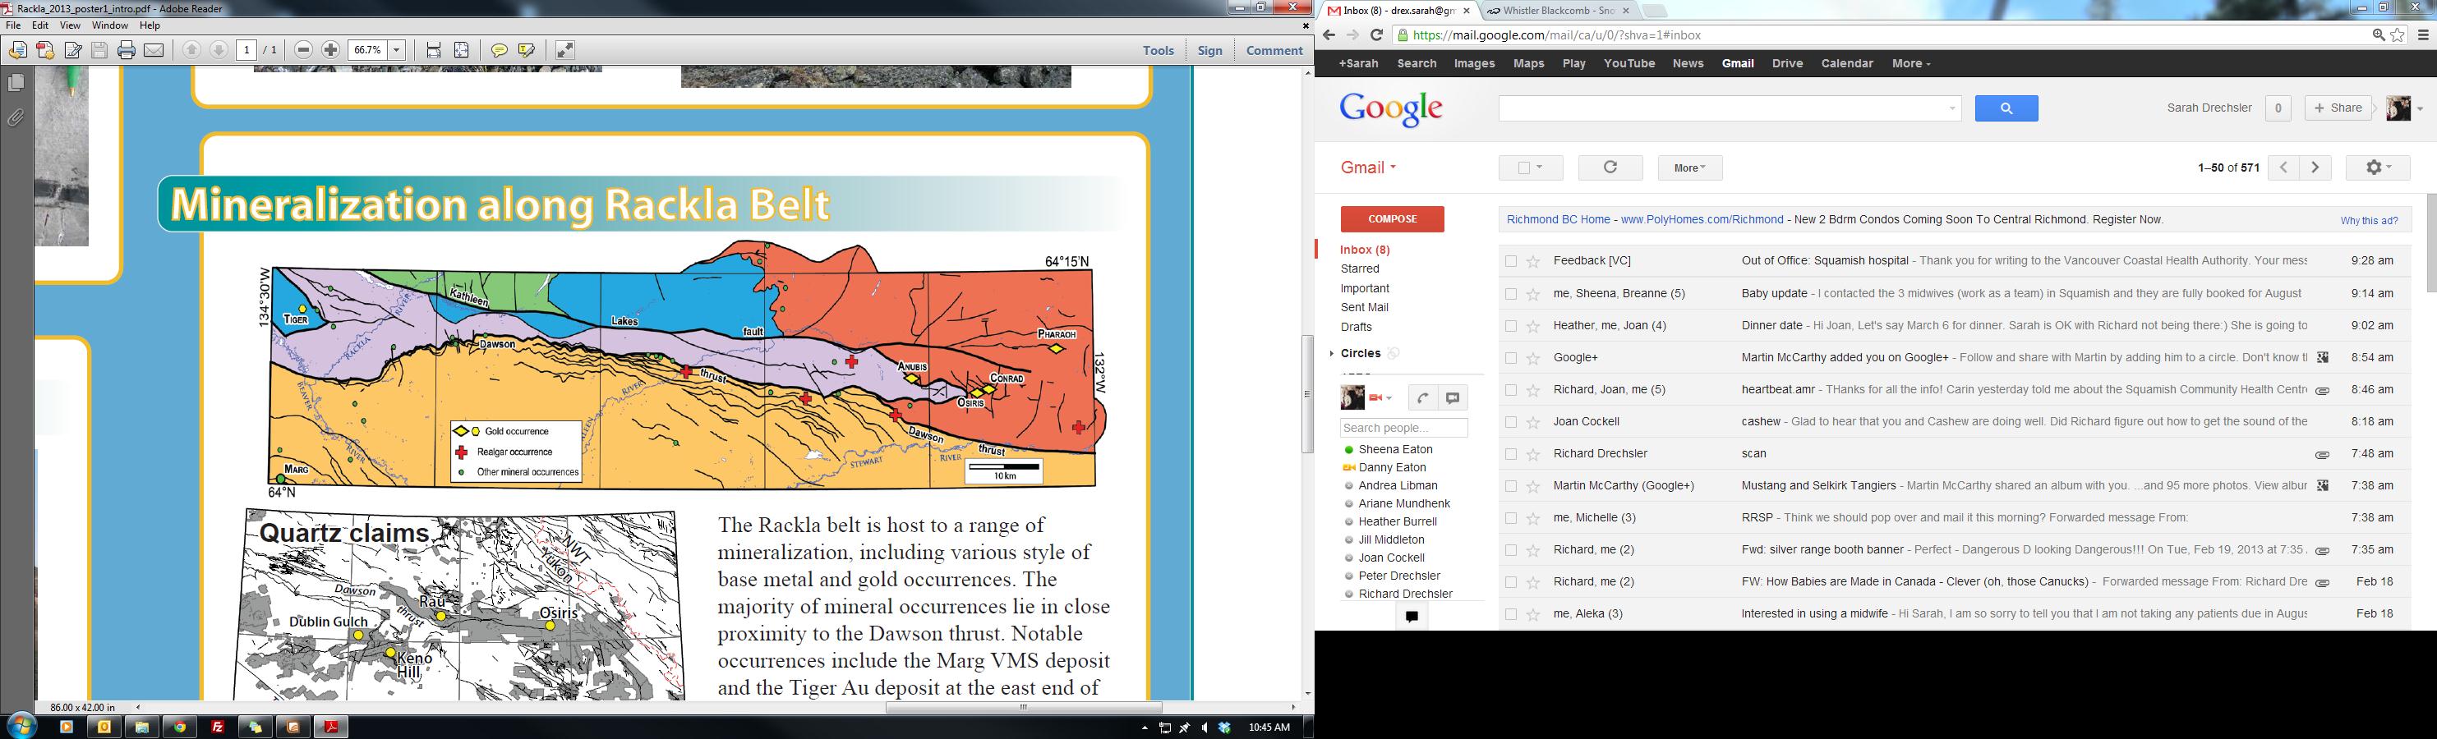This screenshot has width=2437, height=739.
Task: Click the blue Gmail search button
Action: point(2006,108)
